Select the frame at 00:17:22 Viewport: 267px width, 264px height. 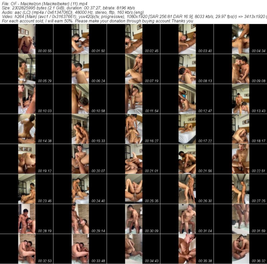(x=187, y=129)
